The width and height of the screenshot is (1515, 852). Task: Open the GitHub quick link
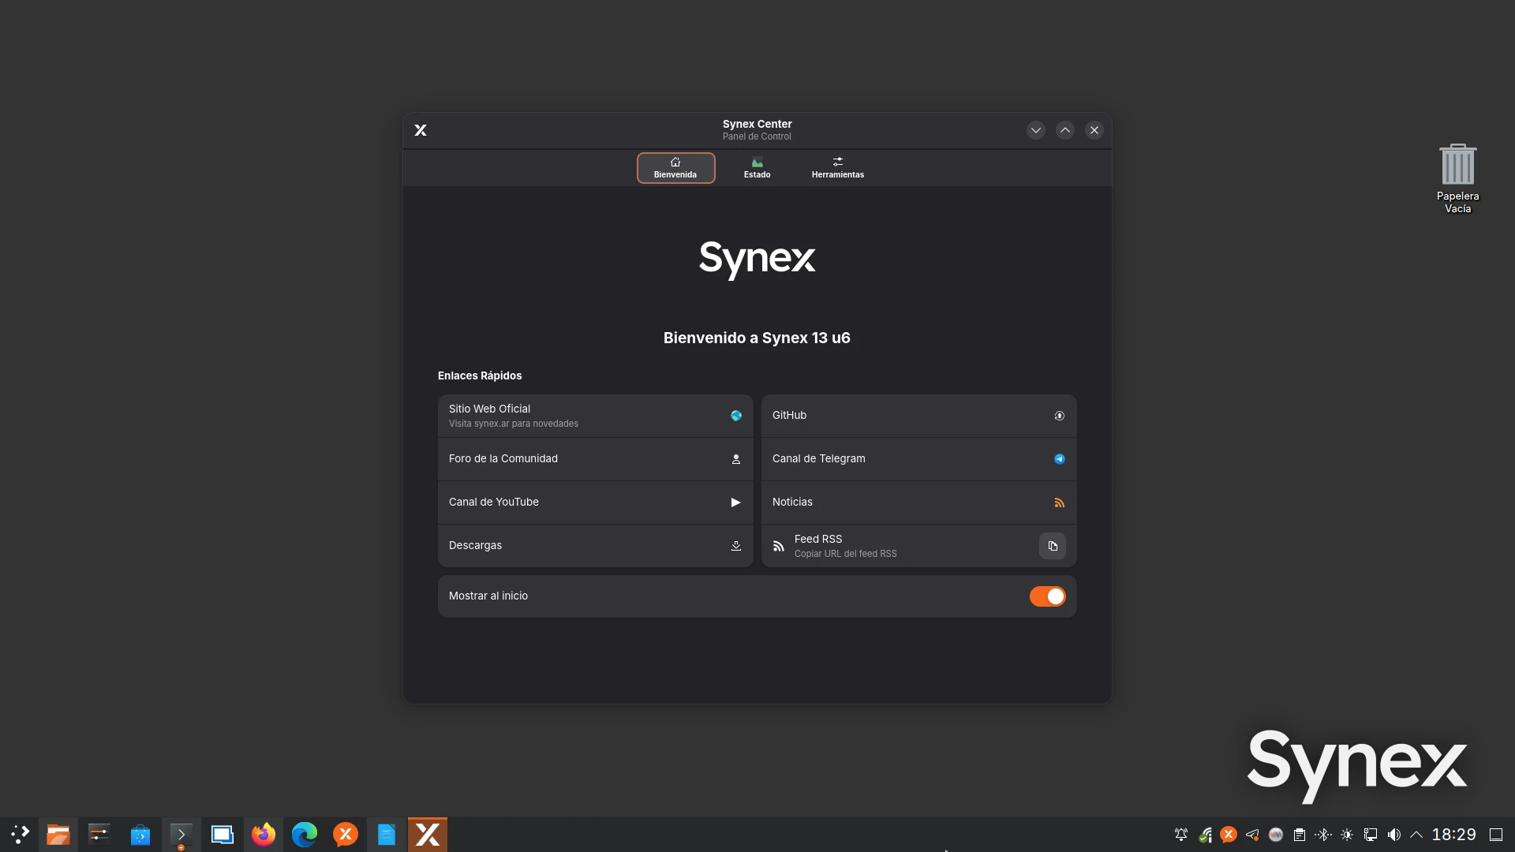[918, 416]
